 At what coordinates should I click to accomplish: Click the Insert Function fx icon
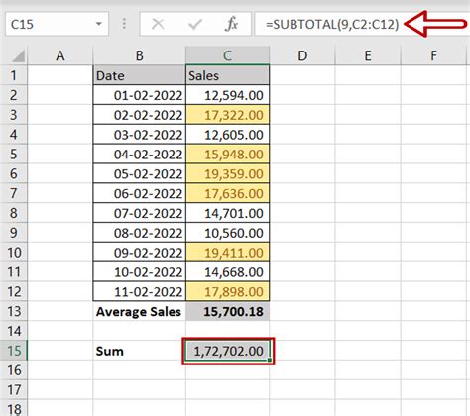pos(231,24)
